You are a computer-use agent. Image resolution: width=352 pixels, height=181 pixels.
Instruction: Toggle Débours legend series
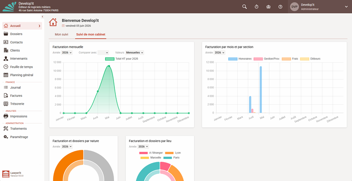point(310,59)
